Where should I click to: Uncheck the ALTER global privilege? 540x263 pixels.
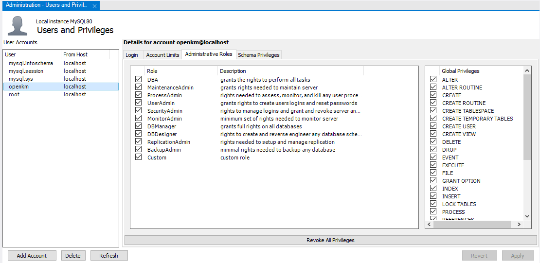(x=433, y=80)
